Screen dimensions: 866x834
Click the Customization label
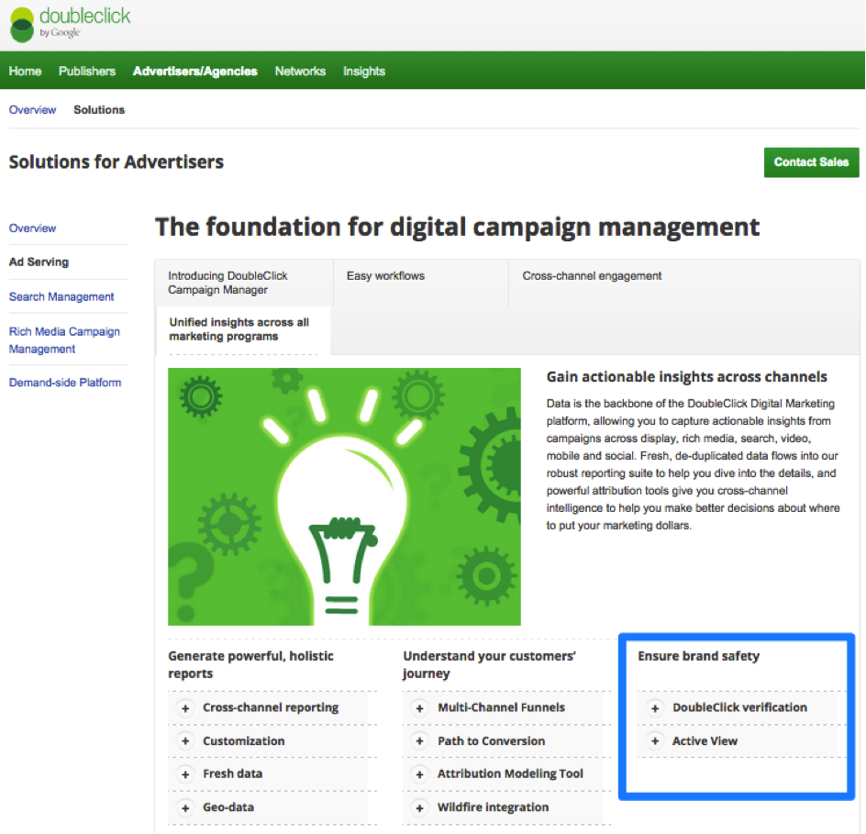[x=244, y=741]
